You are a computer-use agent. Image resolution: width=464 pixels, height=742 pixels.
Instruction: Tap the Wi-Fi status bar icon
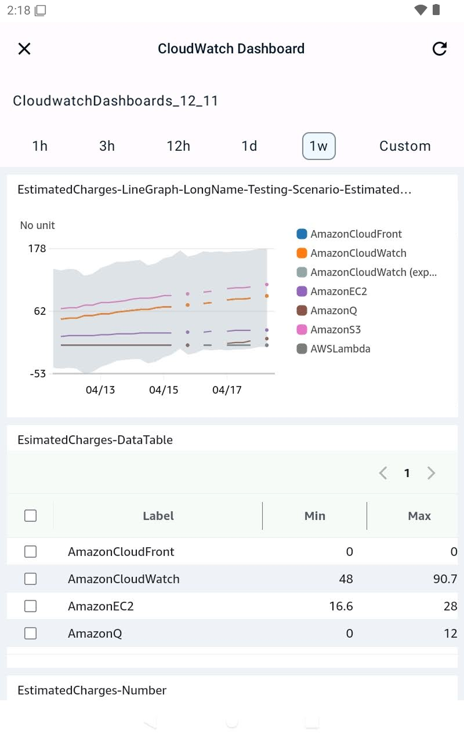(421, 10)
